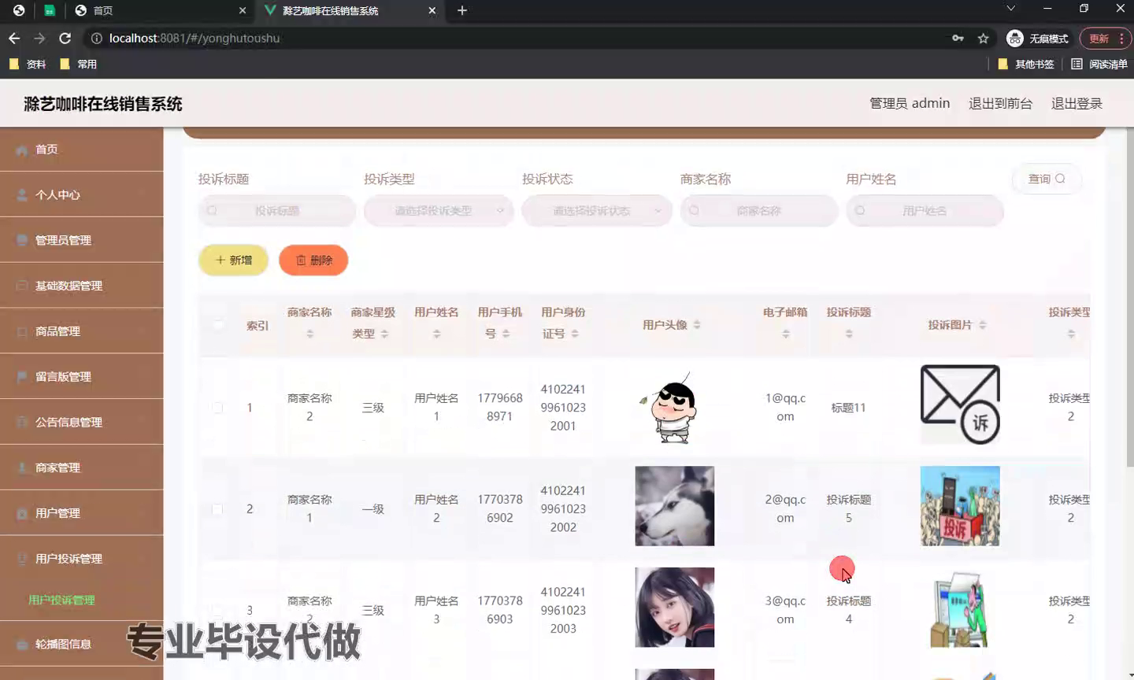Open the 阅读清单 reading list
This screenshot has height=680, width=1134.
[1099, 64]
